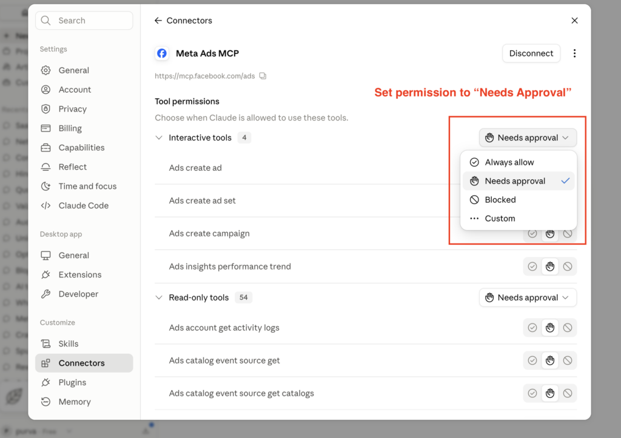
Task: Click the Search settings input field
Action: [84, 21]
